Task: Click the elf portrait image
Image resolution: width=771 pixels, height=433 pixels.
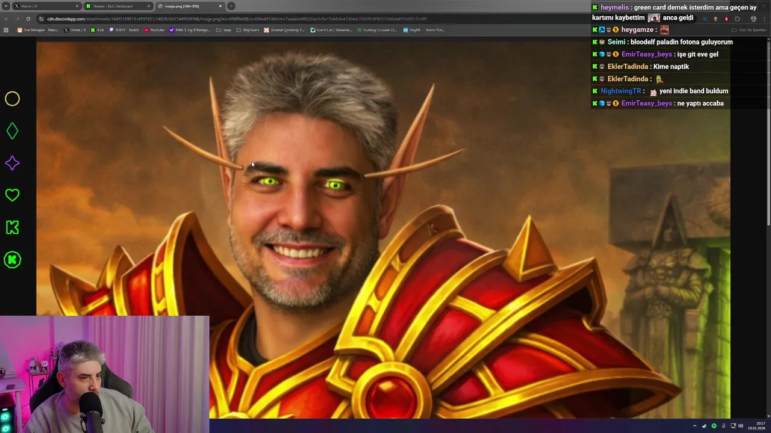Action: pos(383,229)
